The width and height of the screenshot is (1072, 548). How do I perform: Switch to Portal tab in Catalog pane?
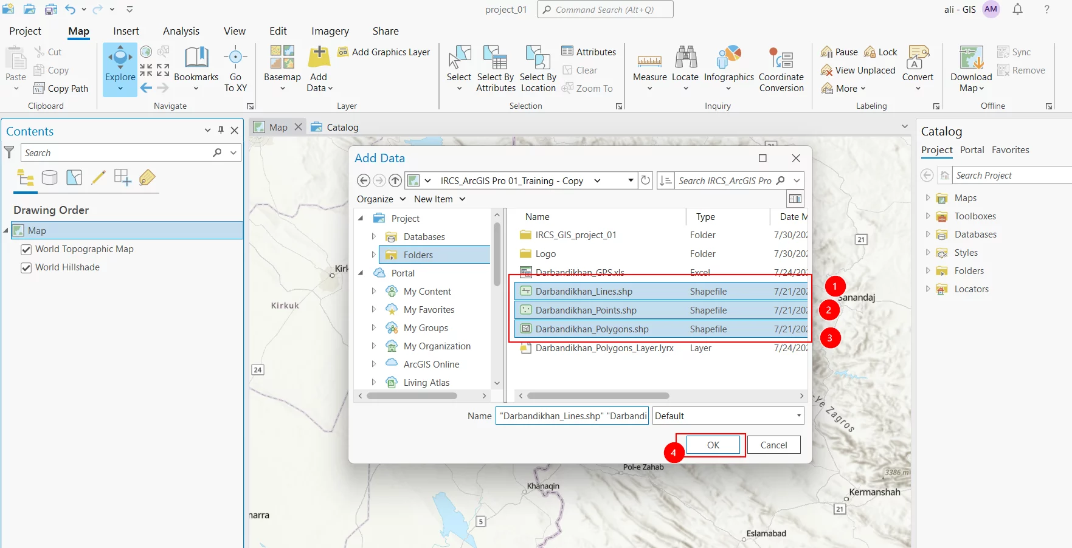coord(972,150)
